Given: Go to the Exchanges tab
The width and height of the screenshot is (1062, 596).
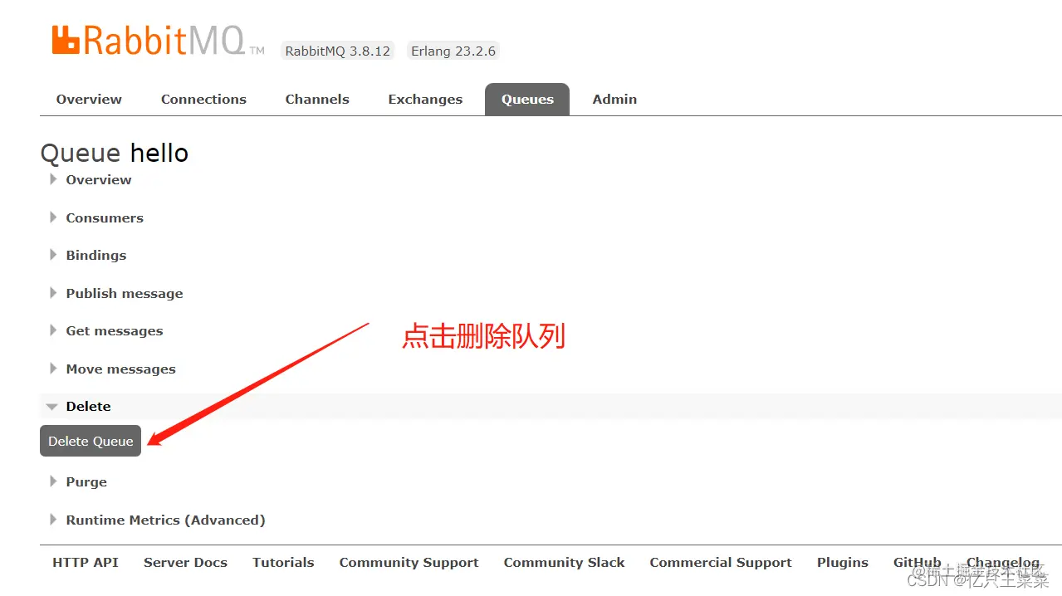Looking at the screenshot, I should pyautogui.click(x=425, y=99).
